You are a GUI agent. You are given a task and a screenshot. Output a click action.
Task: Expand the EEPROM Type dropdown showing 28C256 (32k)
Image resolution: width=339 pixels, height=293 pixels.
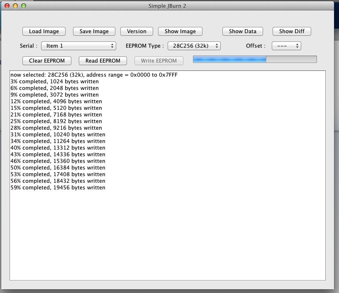[194, 46]
